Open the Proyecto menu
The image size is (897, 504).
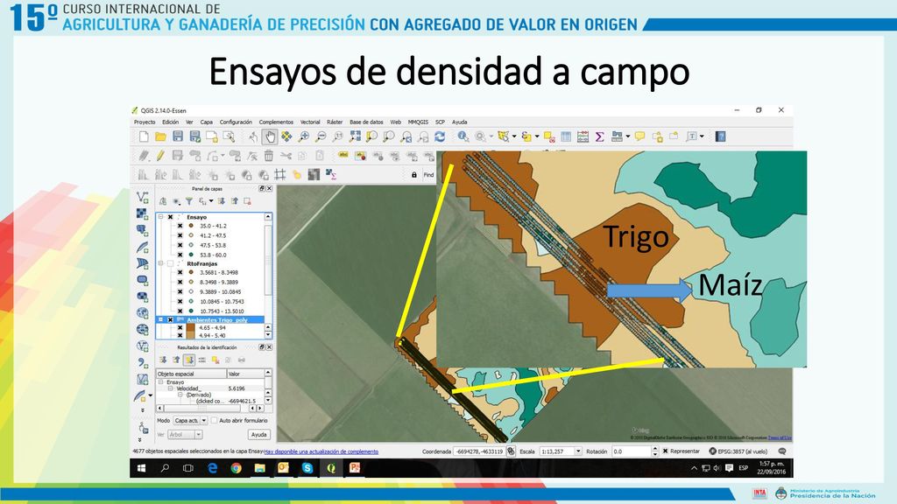(145, 122)
